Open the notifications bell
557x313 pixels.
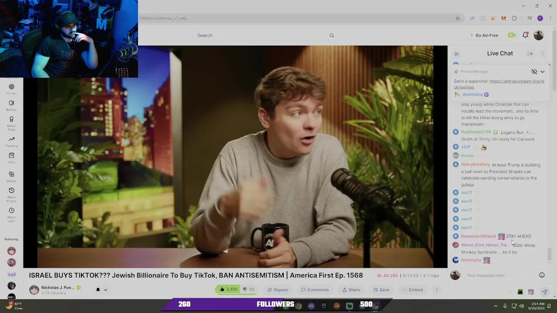pyautogui.click(x=525, y=35)
